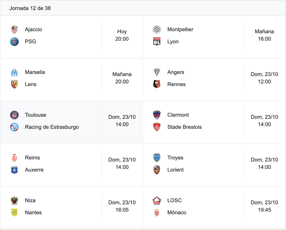Click the Lorient team badge
The width and height of the screenshot is (286, 230).
[x=157, y=170]
